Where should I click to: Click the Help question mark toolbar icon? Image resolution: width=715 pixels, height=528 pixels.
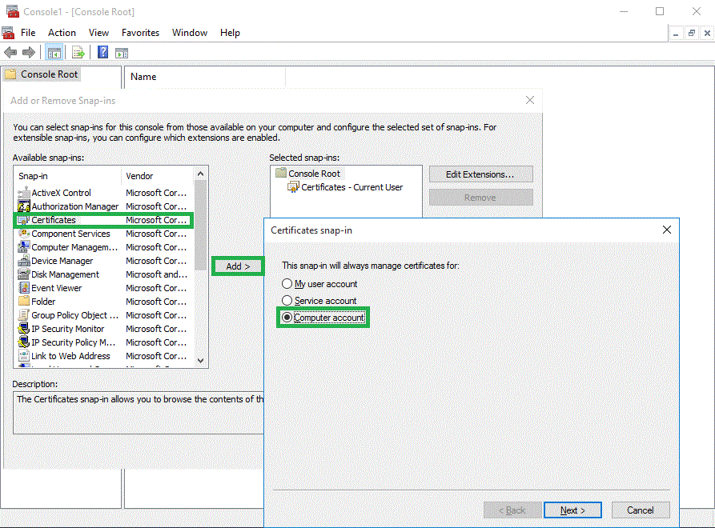click(x=102, y=53)
